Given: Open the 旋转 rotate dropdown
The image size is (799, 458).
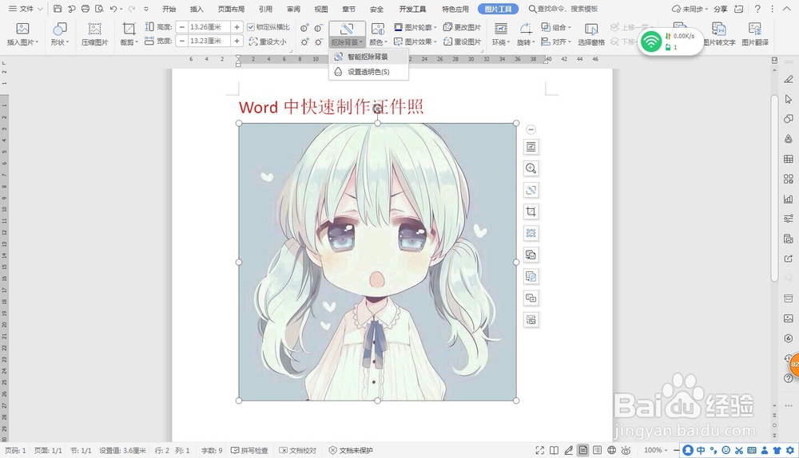Looking at the screenshot, I should point(526,34).
